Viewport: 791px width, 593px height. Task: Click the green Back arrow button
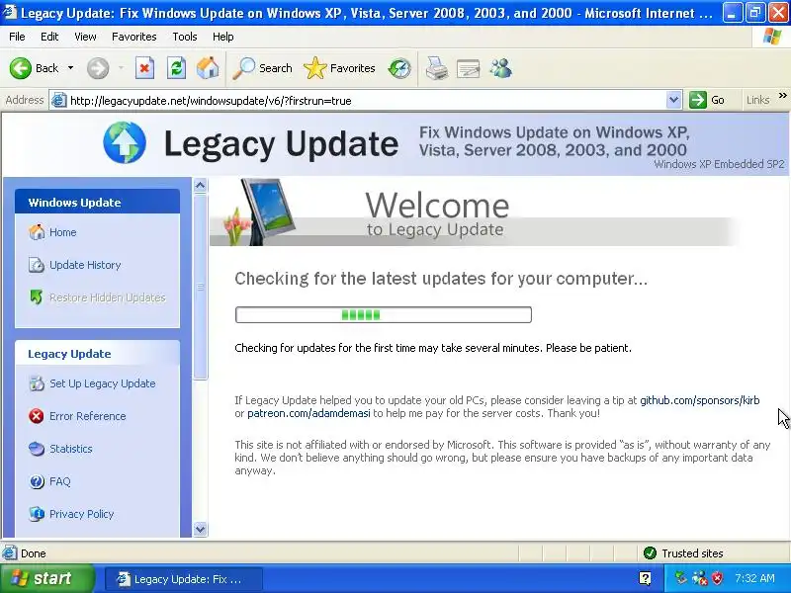pyautogui.click(x=21, y=68)
